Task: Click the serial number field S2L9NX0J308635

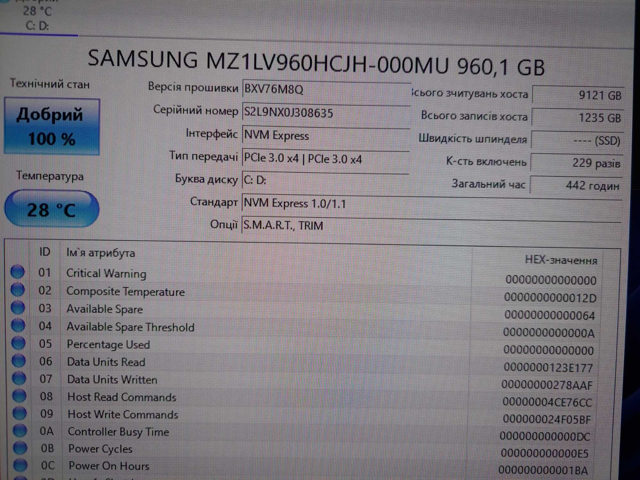Action: pyautogui.click(x=326, y=113)
